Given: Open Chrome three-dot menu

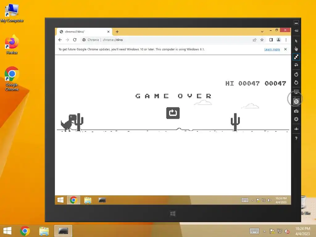Looking at the screenshot, I should pyautogui.click(x=286, y=40).
